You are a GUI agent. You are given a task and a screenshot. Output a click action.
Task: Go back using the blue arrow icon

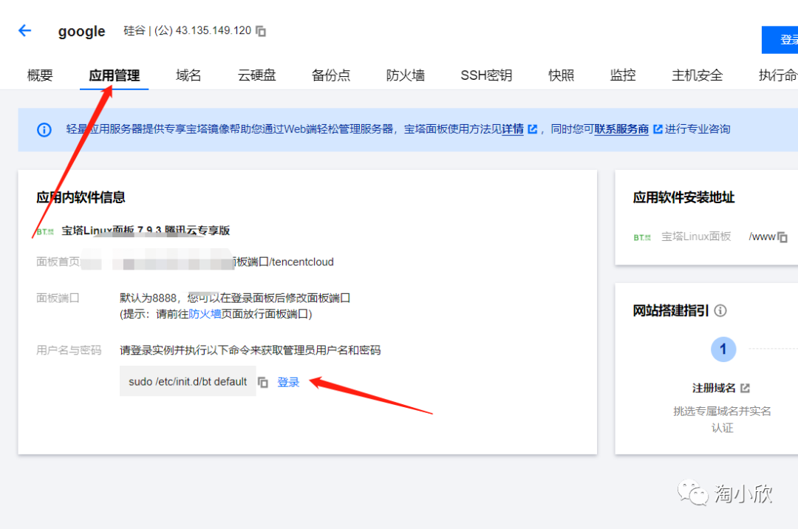(x=25, y=30)
